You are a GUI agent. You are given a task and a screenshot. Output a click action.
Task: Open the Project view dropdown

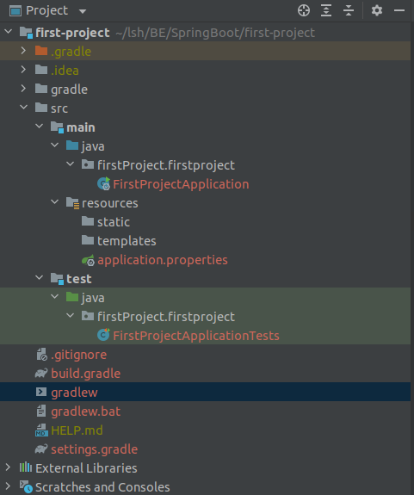(83, 12)
